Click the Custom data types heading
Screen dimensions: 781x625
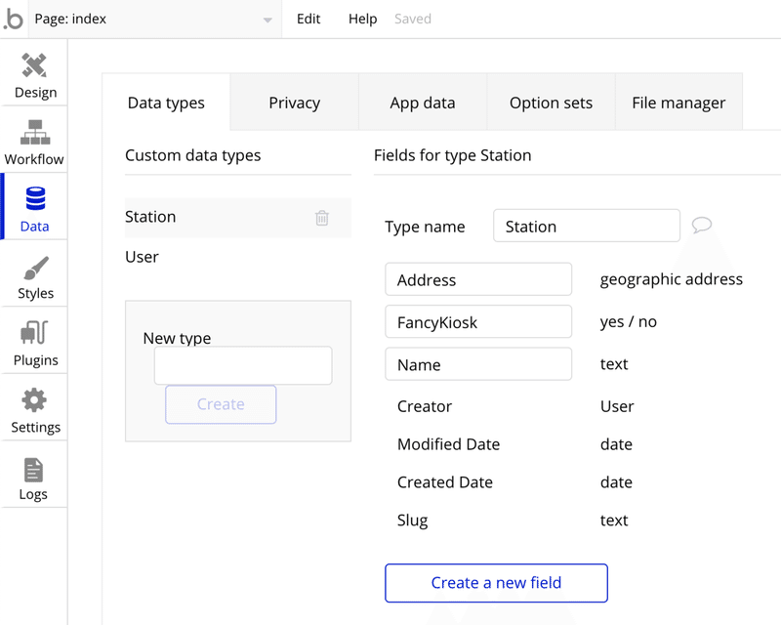point(192,155)
